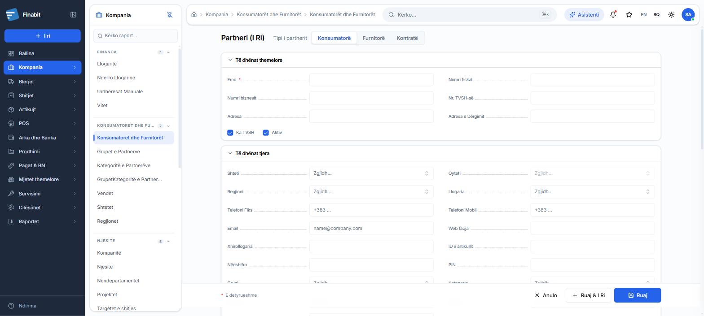Open Ndihma help icon

11,306
